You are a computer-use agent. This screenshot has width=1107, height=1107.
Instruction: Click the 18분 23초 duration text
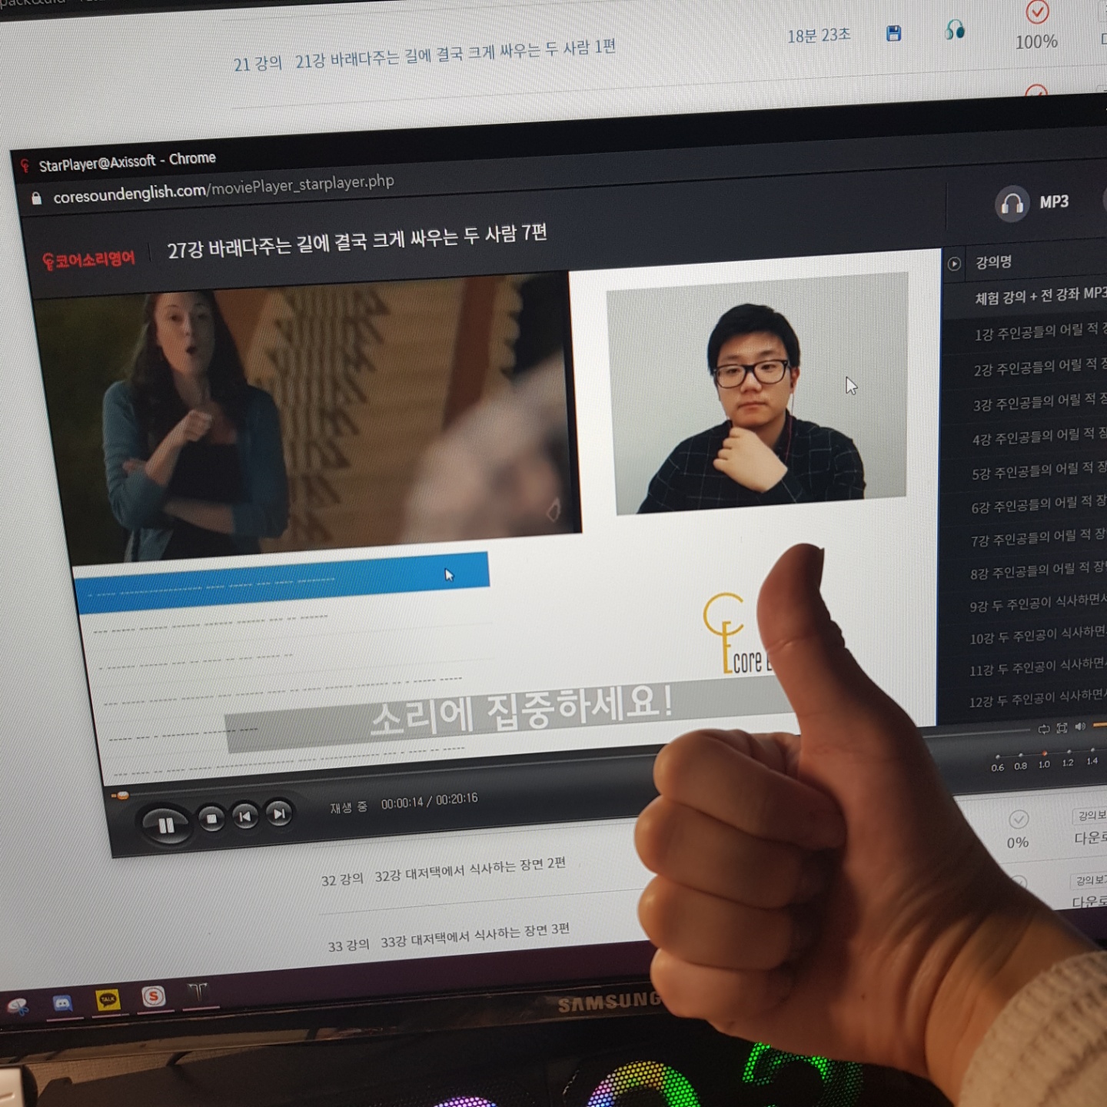[x=819, y=35]
